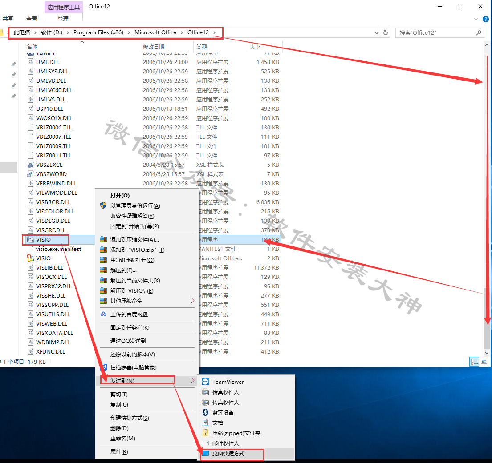Click the Documents icon in Send To submenu

[205, 423]
